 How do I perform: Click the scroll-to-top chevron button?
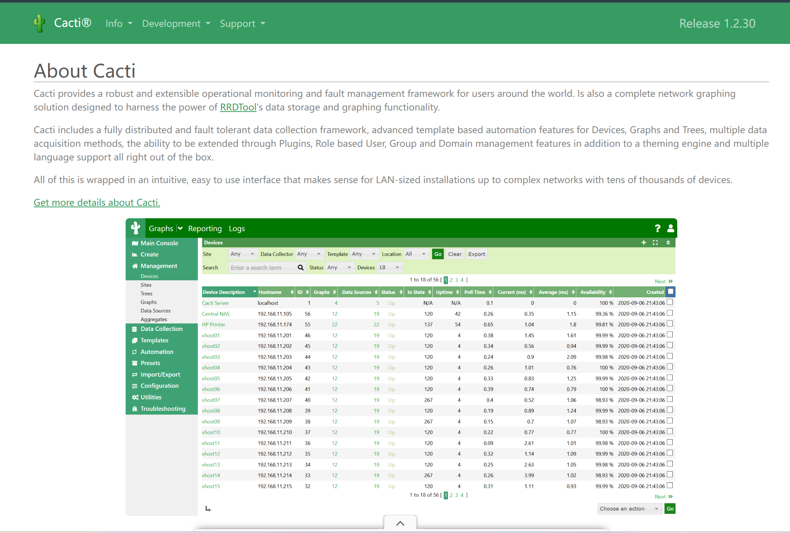[400, 523]
